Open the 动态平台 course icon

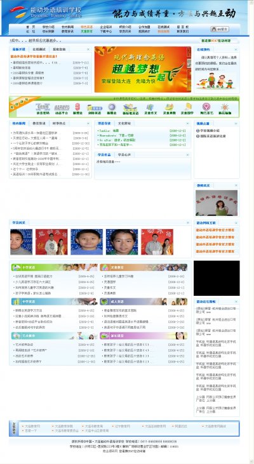(62, 107)
